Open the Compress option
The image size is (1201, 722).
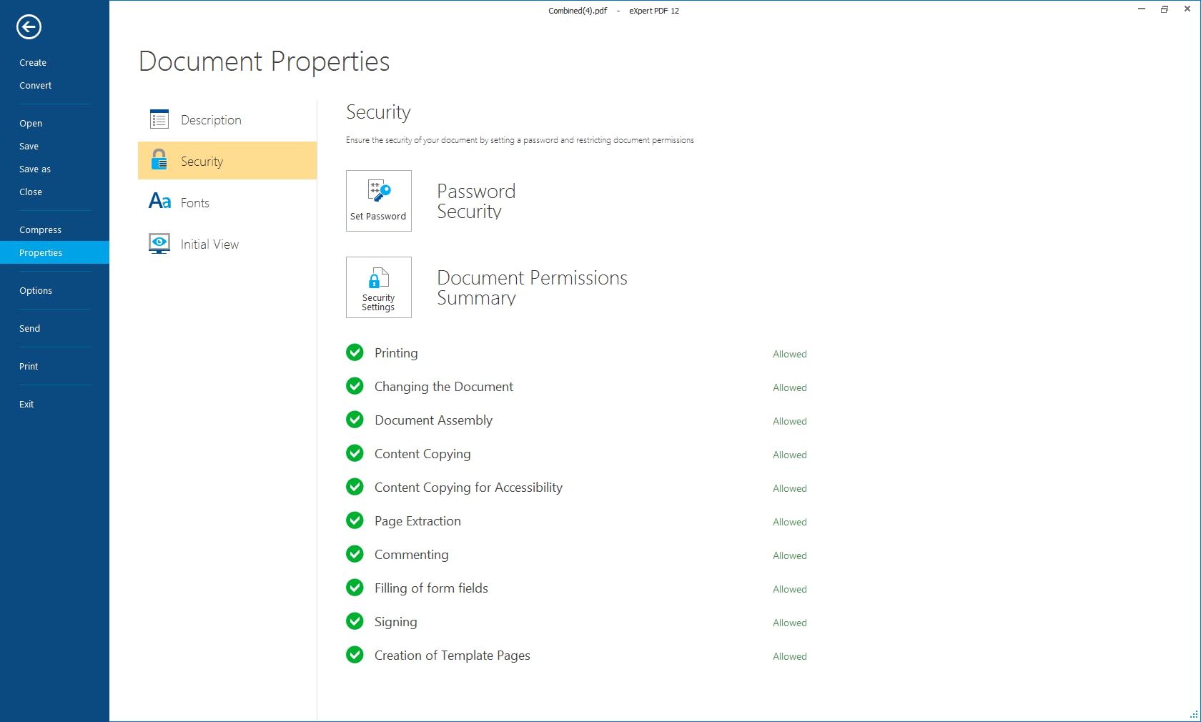pos(40,230)
